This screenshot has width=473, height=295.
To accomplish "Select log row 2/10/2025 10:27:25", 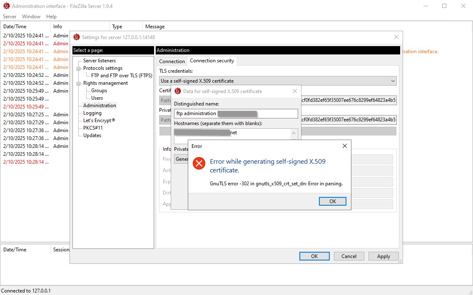I will (35, 115).
